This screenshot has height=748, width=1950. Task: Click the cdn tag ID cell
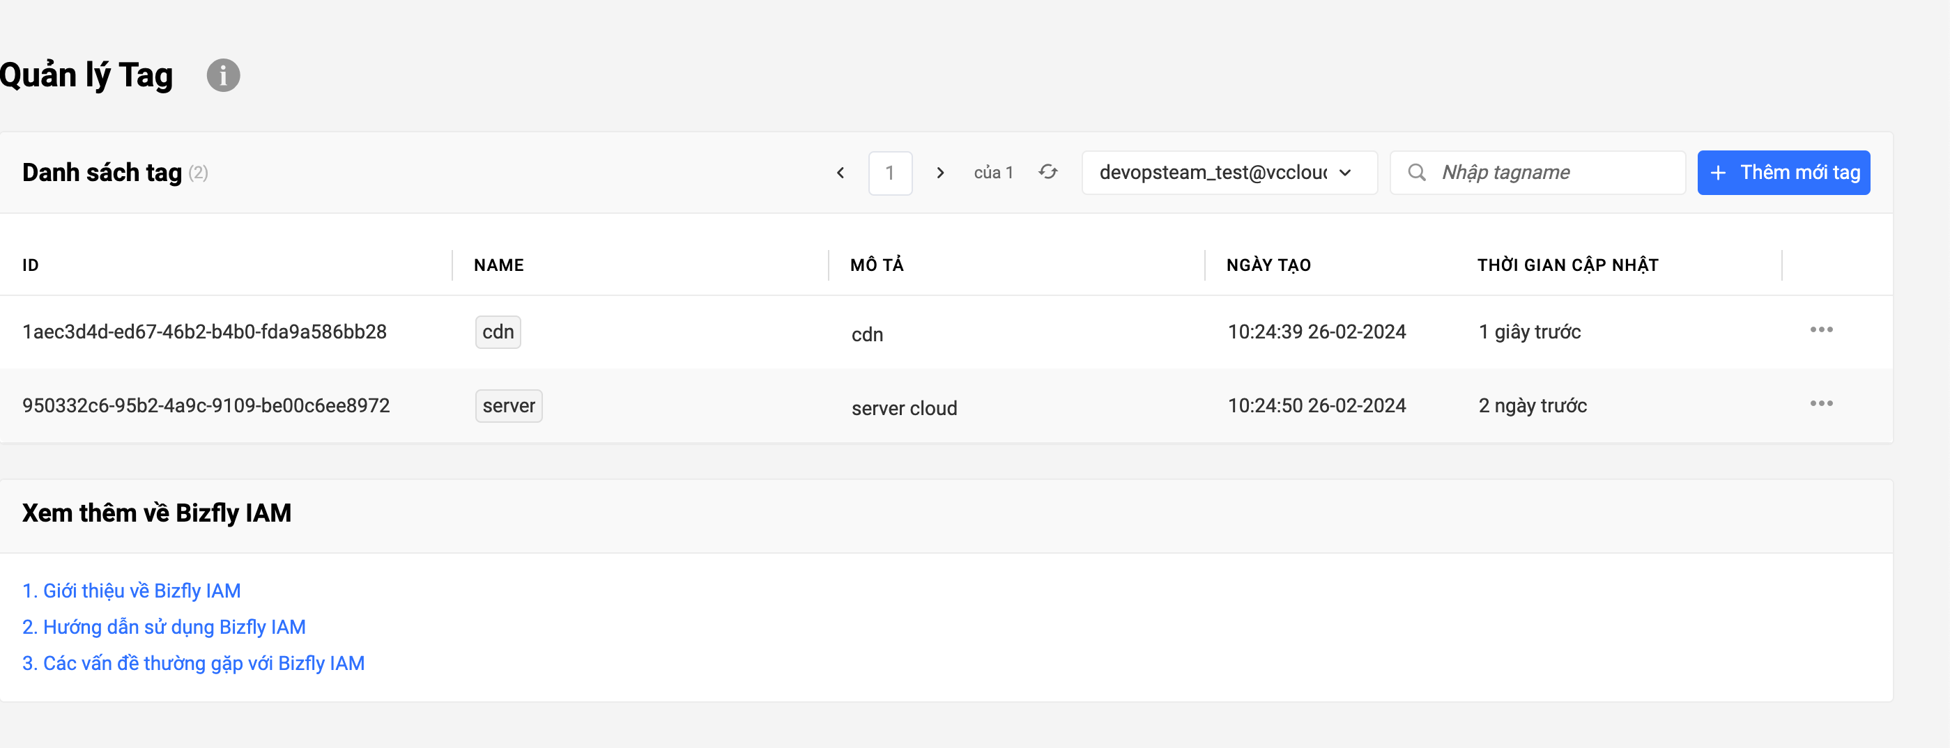tap(204, 332)
